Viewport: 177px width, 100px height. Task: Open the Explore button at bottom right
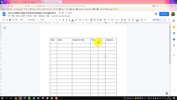coord(167,93)
